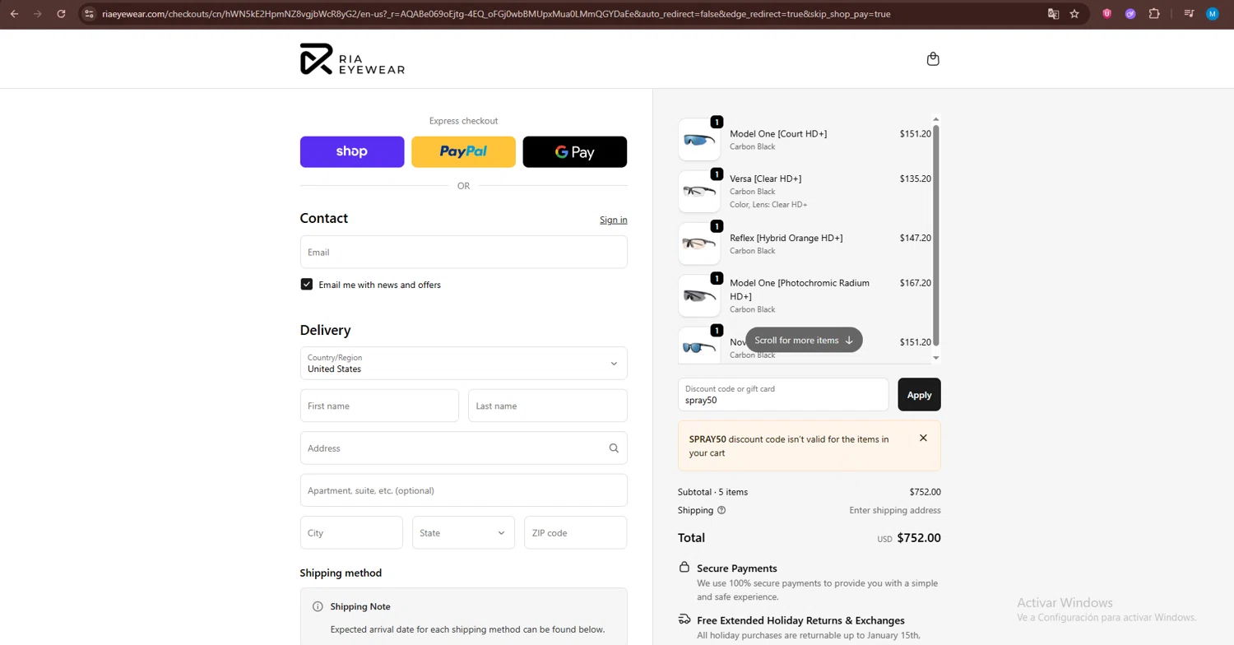The image size is (1234, 645).
Task: Click the "Reflex [Hybrid Orange HD+]" item name
Action: tap(786, 238)
